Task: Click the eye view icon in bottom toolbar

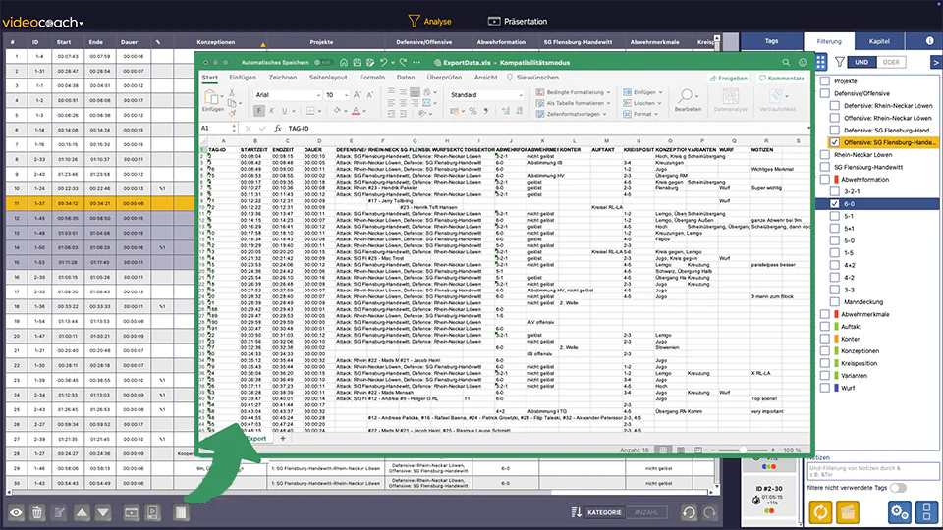Action: (16, 512)
